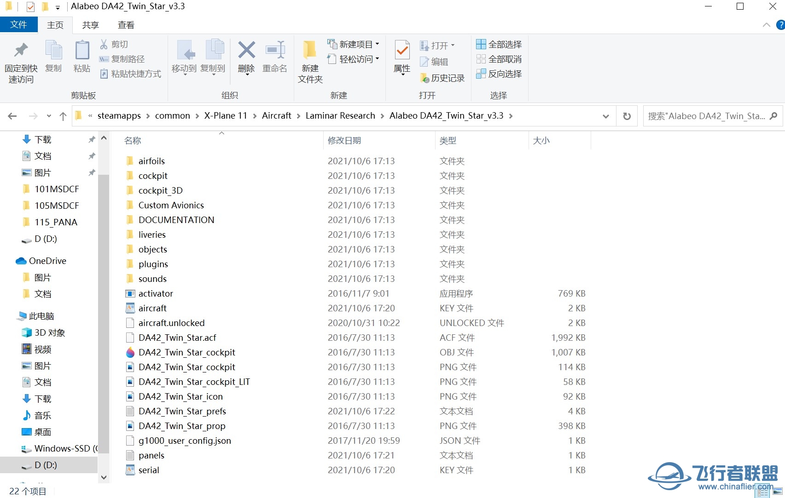Click Invert Selection (反向选择)
Image resolution: width=785 pixels, height=498 pixels.
coord(499,74)
